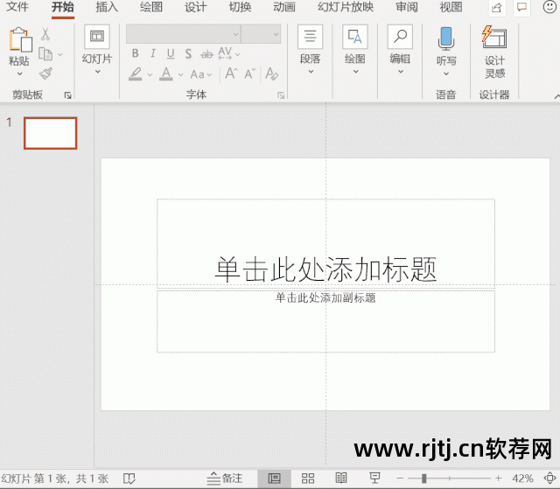Decrease font size with the small A
This screenshot has width=560, height=489.
(x=249, y=73)
